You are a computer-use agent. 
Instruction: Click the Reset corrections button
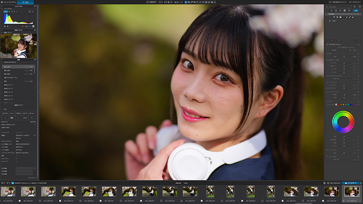coord(338,2)
